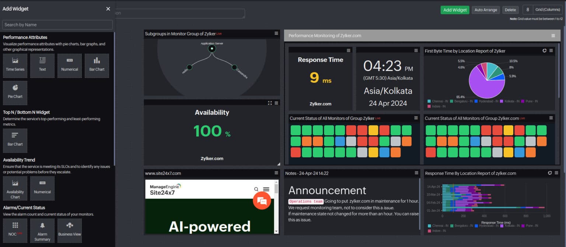Click the Auto Arrange button

(x=486, y=10)
